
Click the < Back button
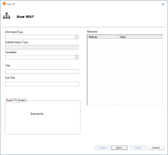103,148
